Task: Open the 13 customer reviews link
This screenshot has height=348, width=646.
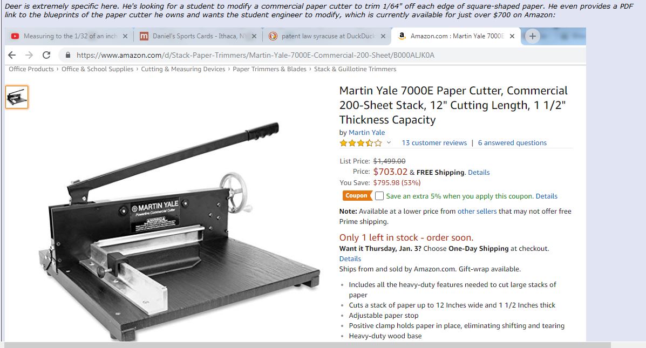Action: coord(434,143)
